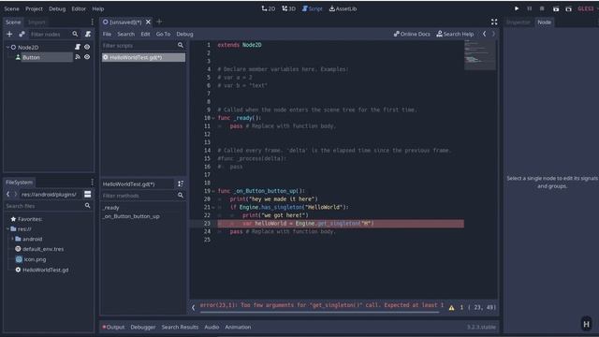This screenshot has height=337, width=599.
Task: Open script editor Search menu
Action: (125, 34)
